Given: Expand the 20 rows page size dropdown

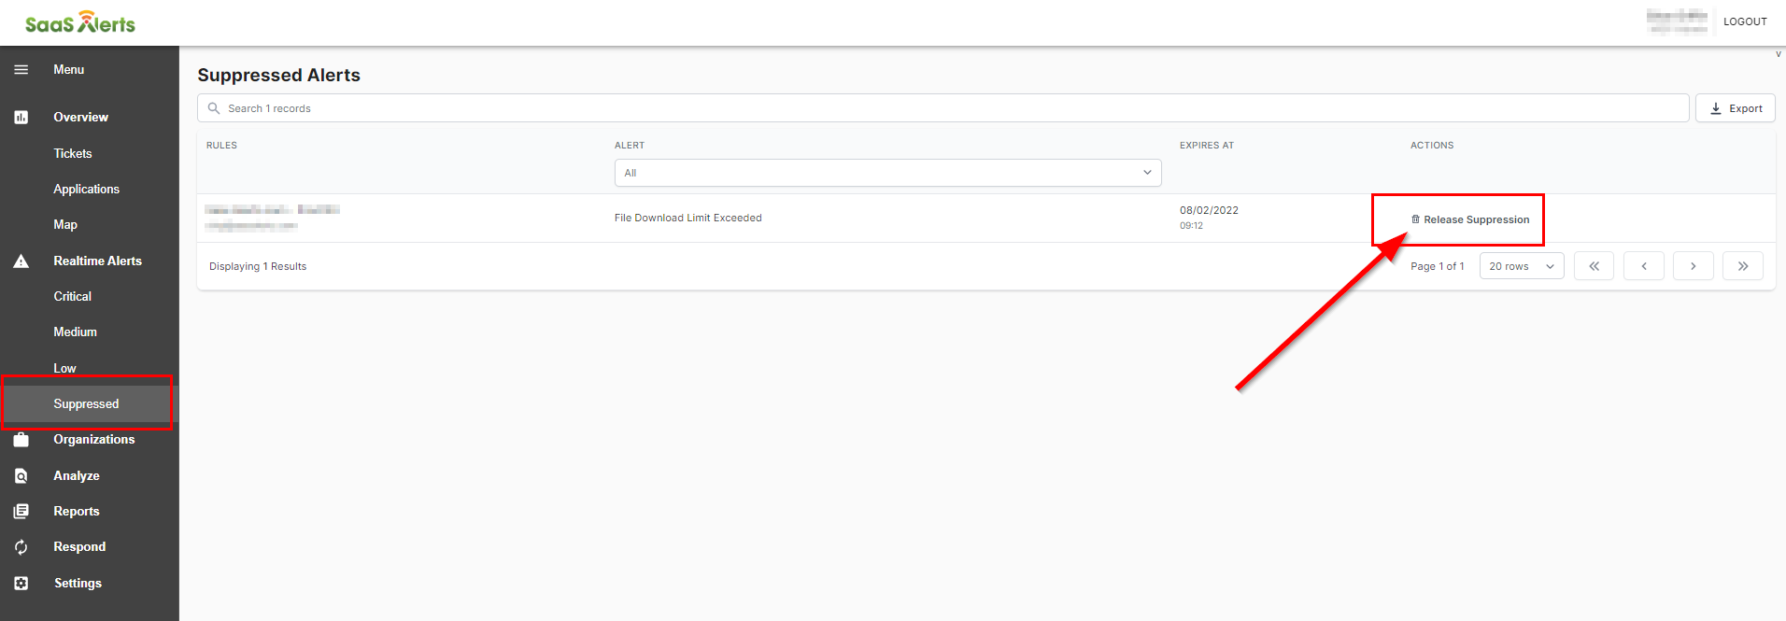Looking at the screenshot, I should click(x=1521, y=266).
